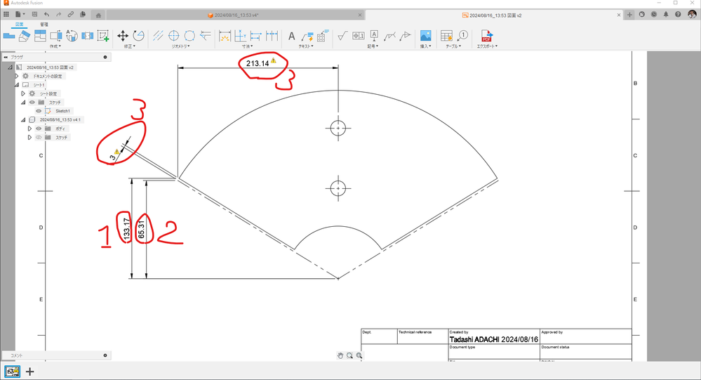Toggle visibility of the ボディ folder
The width and height of the screenshot is (701, 380).
coord(39,129)
